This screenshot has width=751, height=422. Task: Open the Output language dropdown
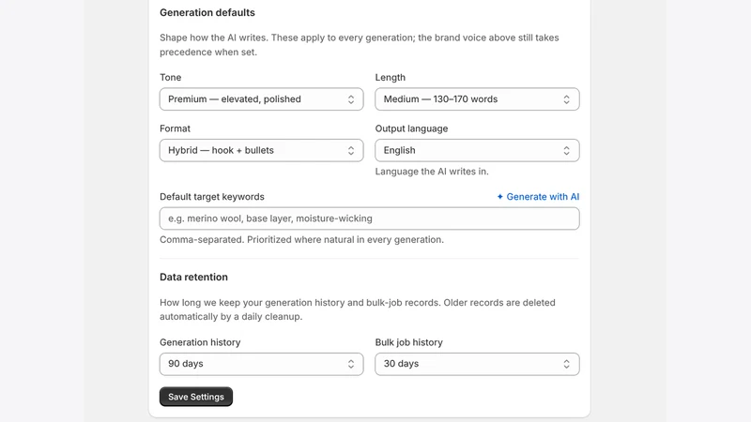477,150
